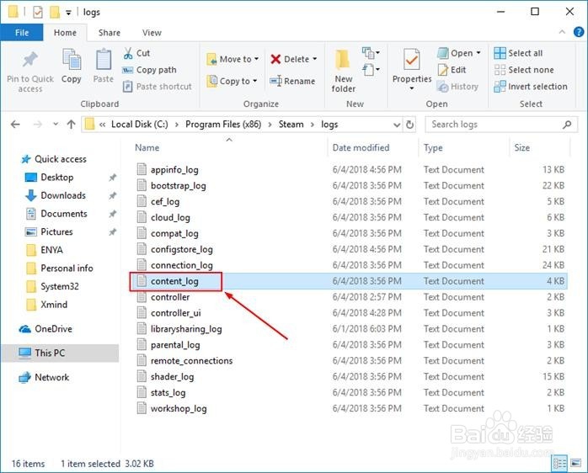Click Local Disk (C:) breadcrumb

pyautogui.click(x=140, y=125)
